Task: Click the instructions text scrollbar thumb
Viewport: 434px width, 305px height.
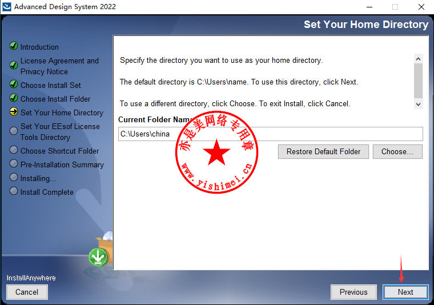Action: point(418,80)
